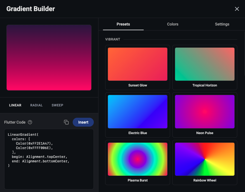Open the Settings tab
245x192 pixels.
coord(222,24)
